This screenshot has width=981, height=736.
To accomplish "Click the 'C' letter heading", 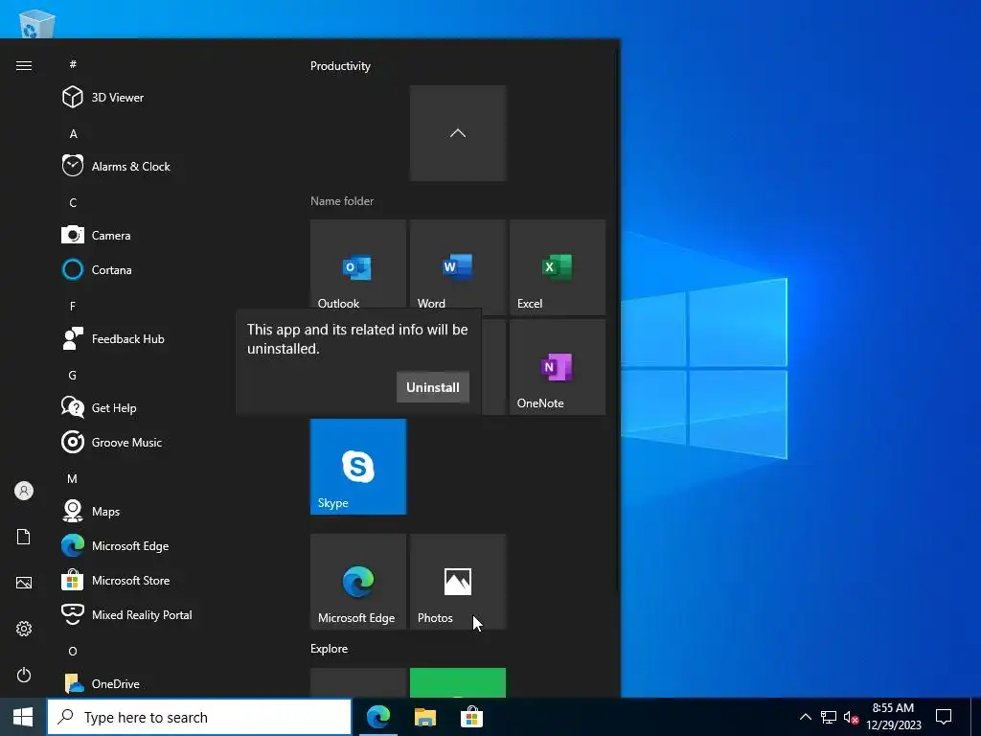I will click(73, 203).
